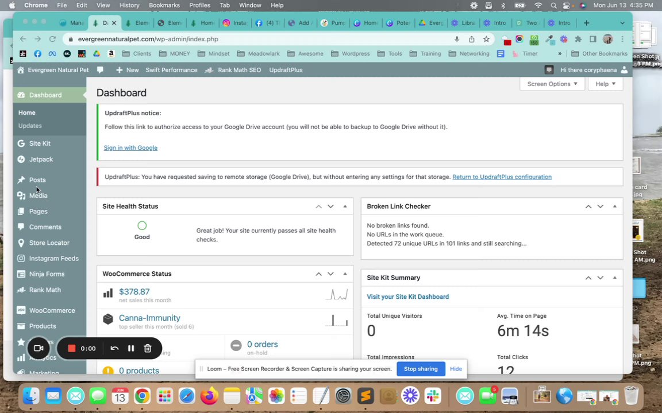This screenshot has height=413, width=662.
Task: Pause the Loom recording
Action: point(131,349)
